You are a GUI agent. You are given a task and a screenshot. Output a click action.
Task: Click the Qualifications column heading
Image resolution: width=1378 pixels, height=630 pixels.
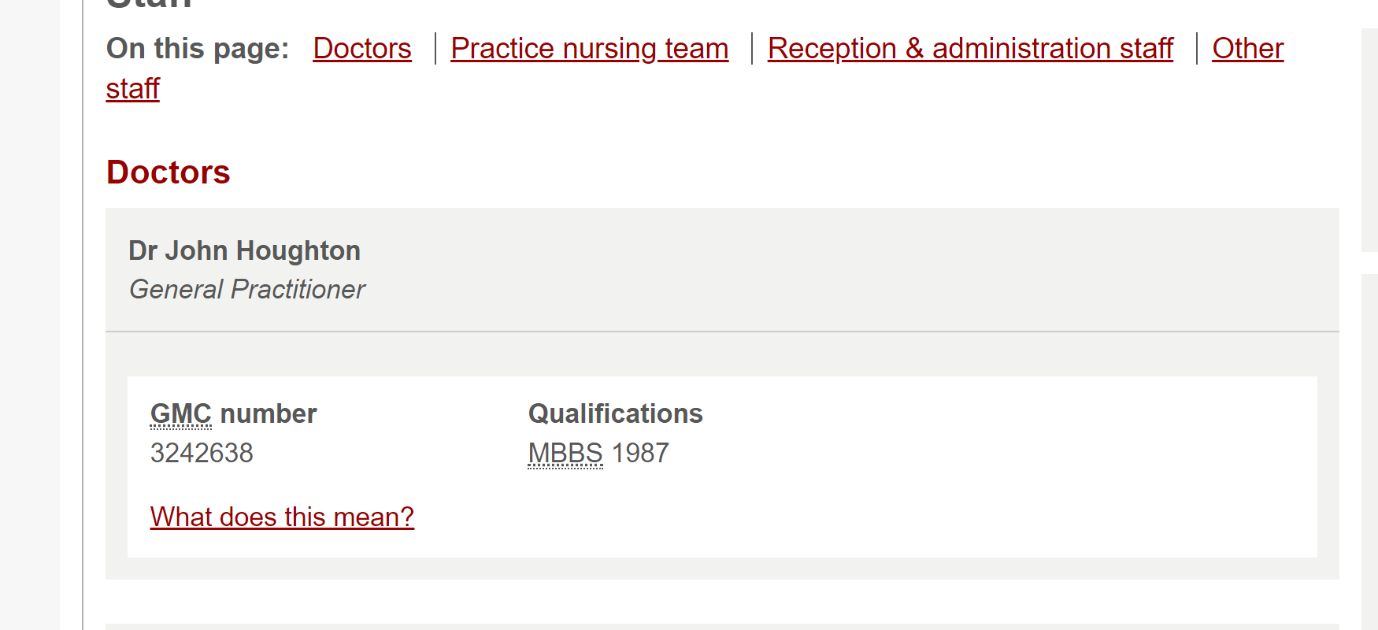click(615, 414)
